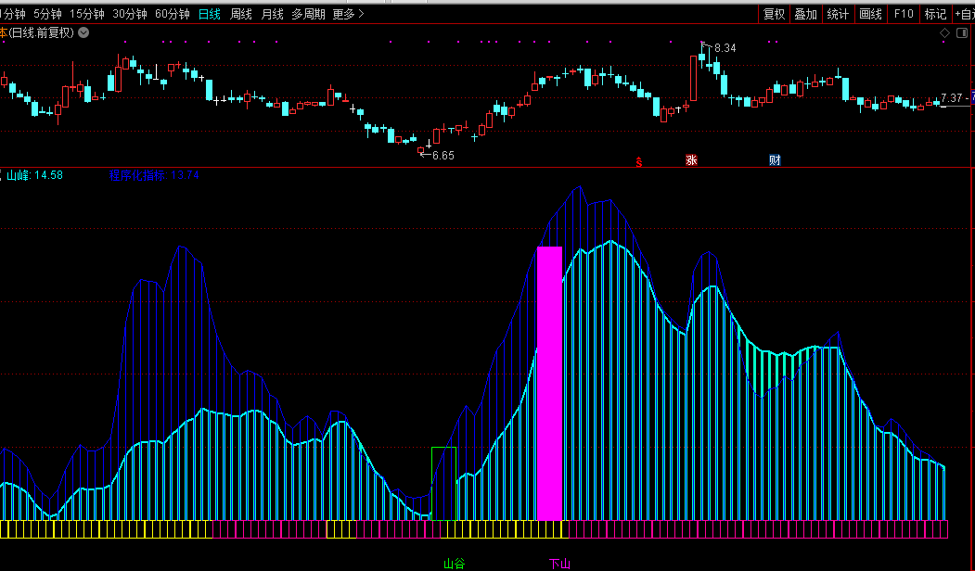Open the chart title dropdown arrow
Screen dimensions: 975x571
(84, 32)
